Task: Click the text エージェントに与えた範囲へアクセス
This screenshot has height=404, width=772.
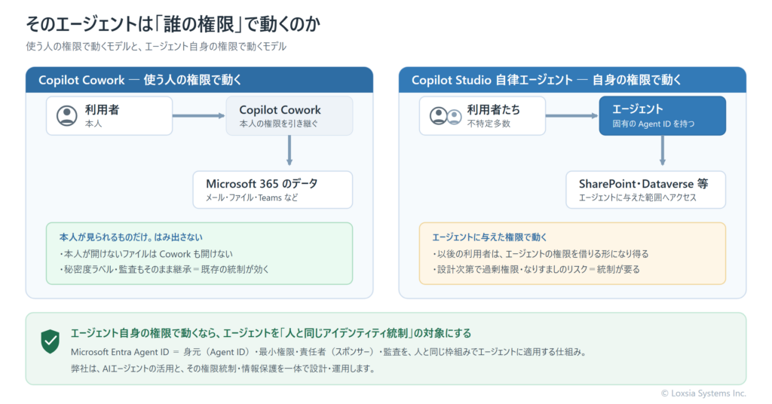Action: pos(638,197)
